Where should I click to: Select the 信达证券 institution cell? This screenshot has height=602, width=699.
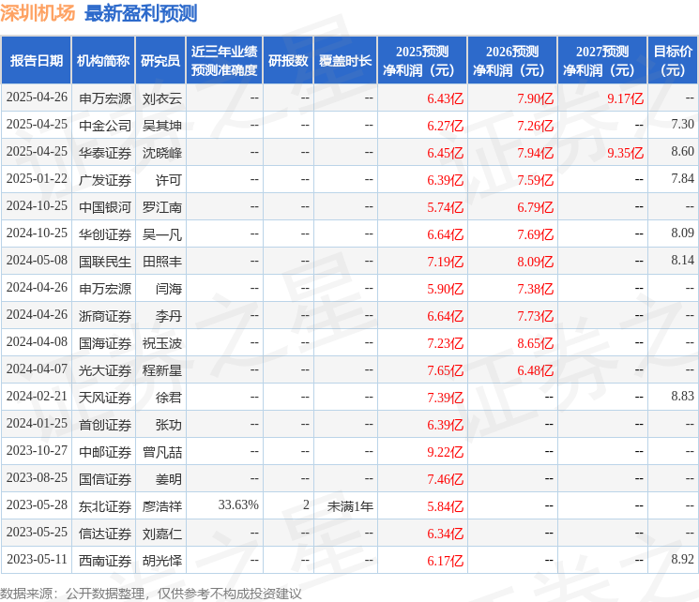[x=105, y=534]
